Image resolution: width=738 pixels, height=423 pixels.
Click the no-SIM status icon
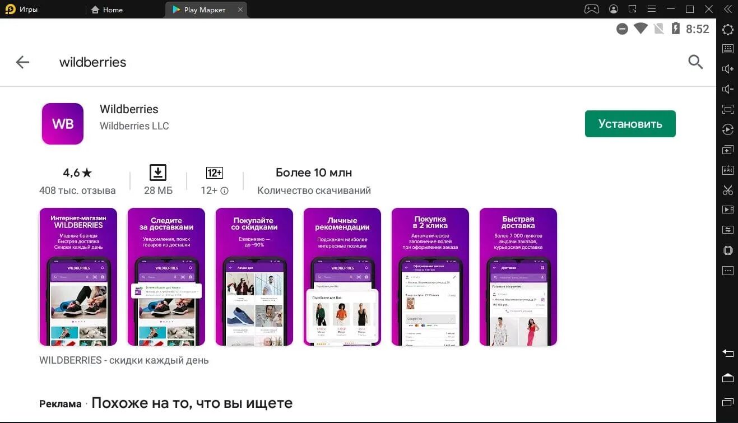pyautogui.click(x=660, y=29)
